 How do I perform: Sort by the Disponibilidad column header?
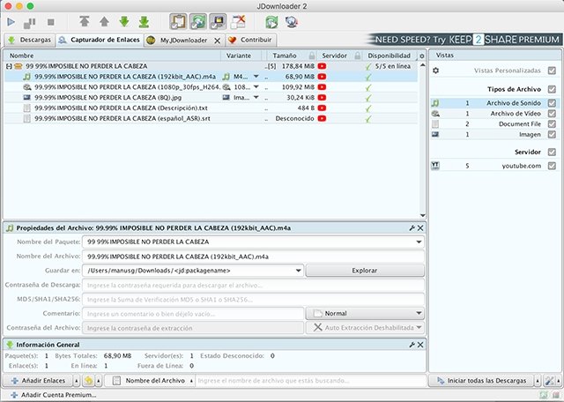(389, 56)
